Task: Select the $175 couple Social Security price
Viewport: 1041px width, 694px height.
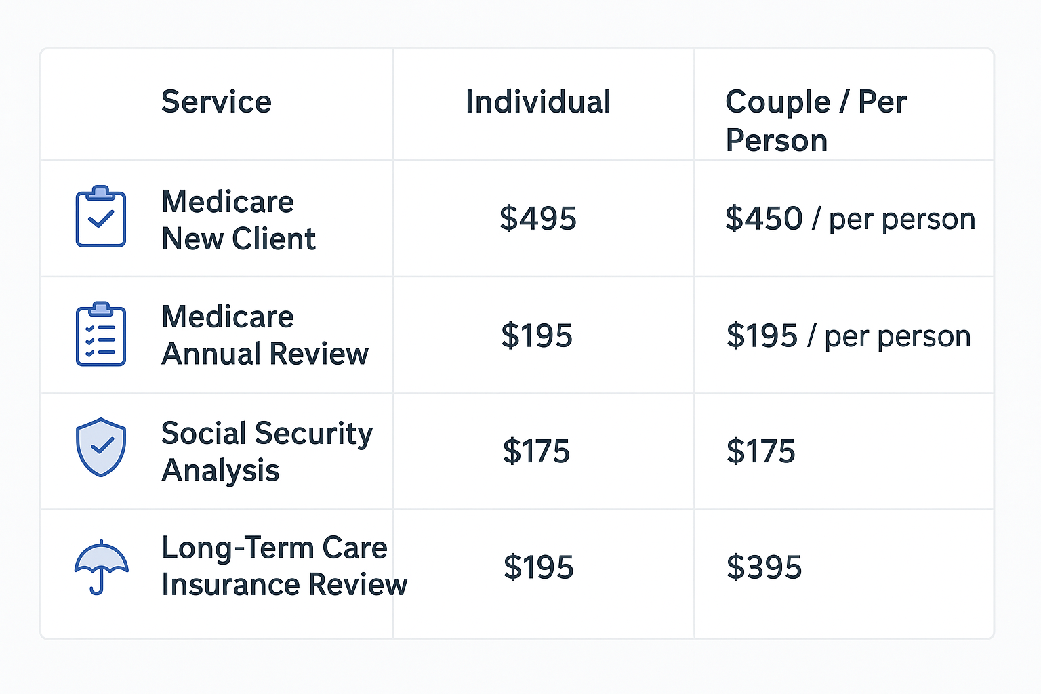Action: (x=760, y=451)
